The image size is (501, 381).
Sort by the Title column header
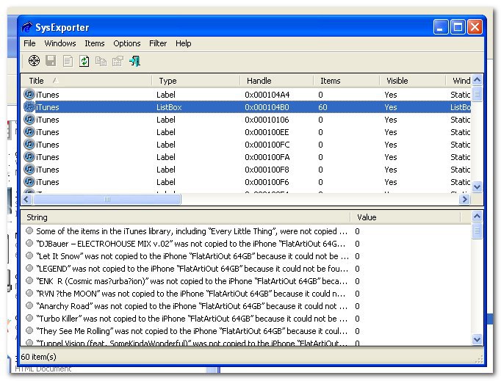[x=86, y=81]
